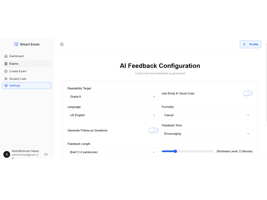The height and width of the screenshot is (200, 267).
Task: Click the abdulrehman@gmail.com email text
Action: point(25,156)
